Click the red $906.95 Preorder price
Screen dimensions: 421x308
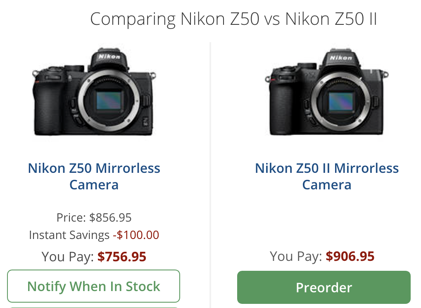click(x=350, y=256)
